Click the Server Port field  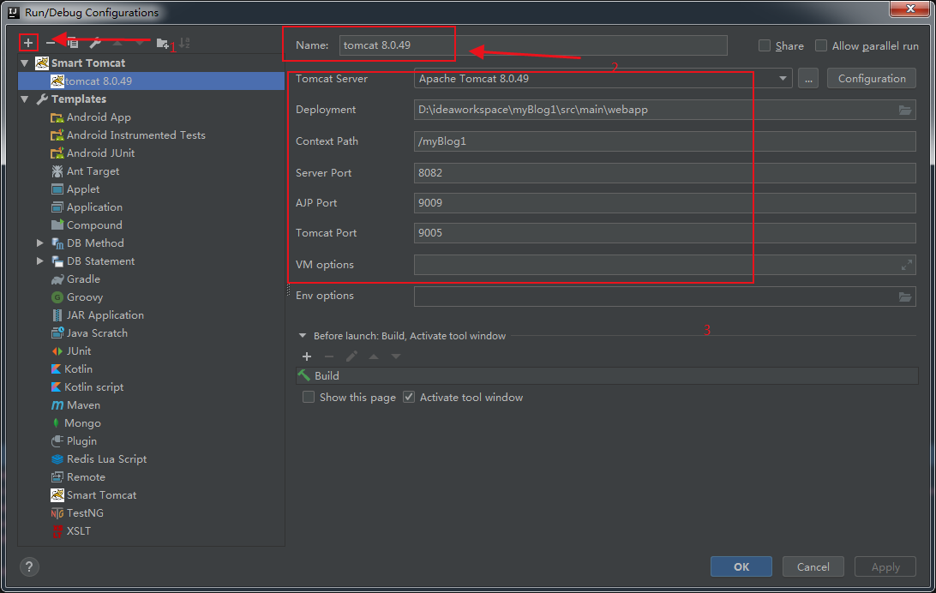pos(665,173)
